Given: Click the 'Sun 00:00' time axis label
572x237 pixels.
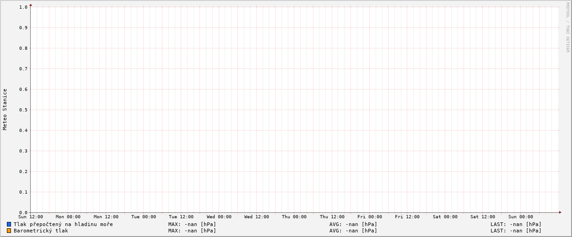Looking at the screenshot, I should click(520, 217).
